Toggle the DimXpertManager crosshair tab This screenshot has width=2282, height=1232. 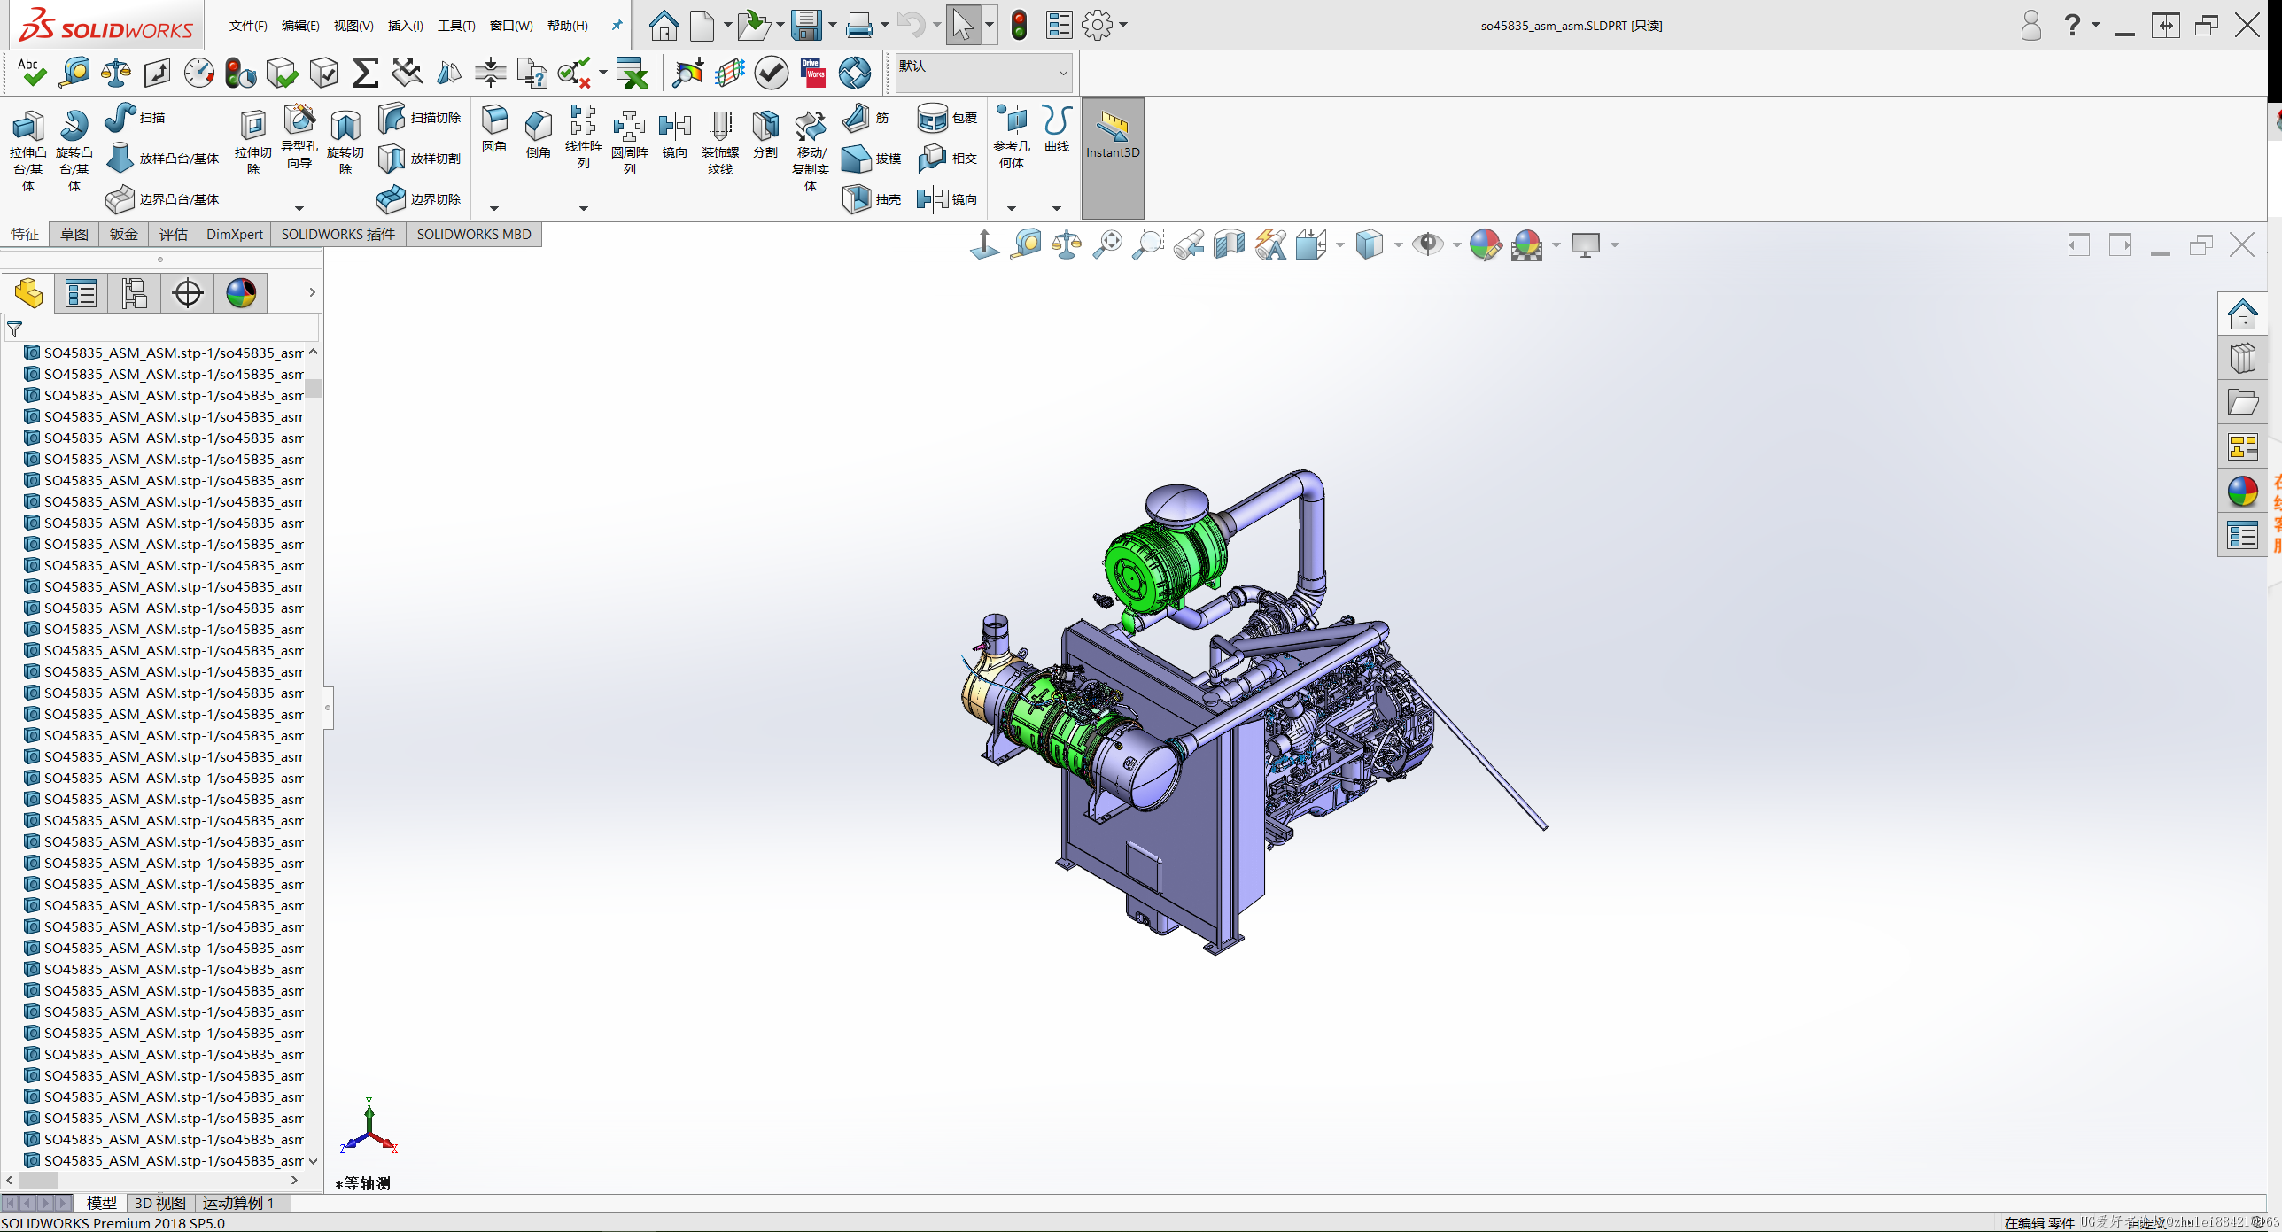click(x=187, y=293)
